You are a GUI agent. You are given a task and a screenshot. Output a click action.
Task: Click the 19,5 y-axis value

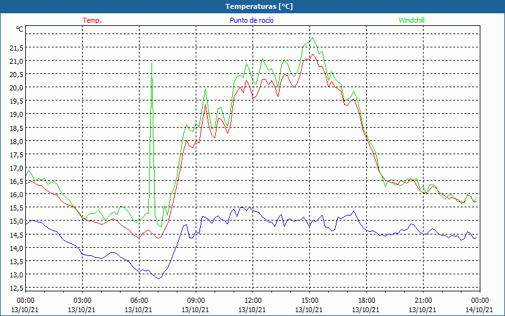[16, 101]
